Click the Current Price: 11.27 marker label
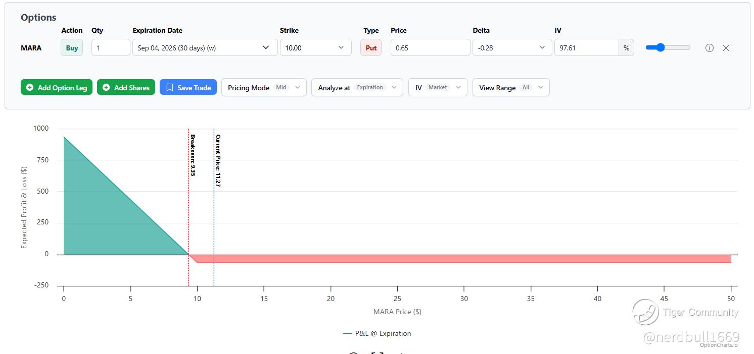 pyautogui.click(x=218, y=160)
